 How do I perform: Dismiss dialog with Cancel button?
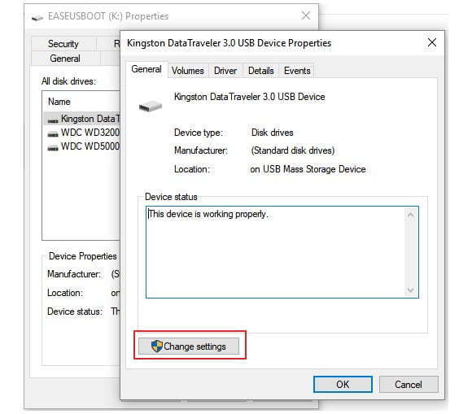click(409, 384)
